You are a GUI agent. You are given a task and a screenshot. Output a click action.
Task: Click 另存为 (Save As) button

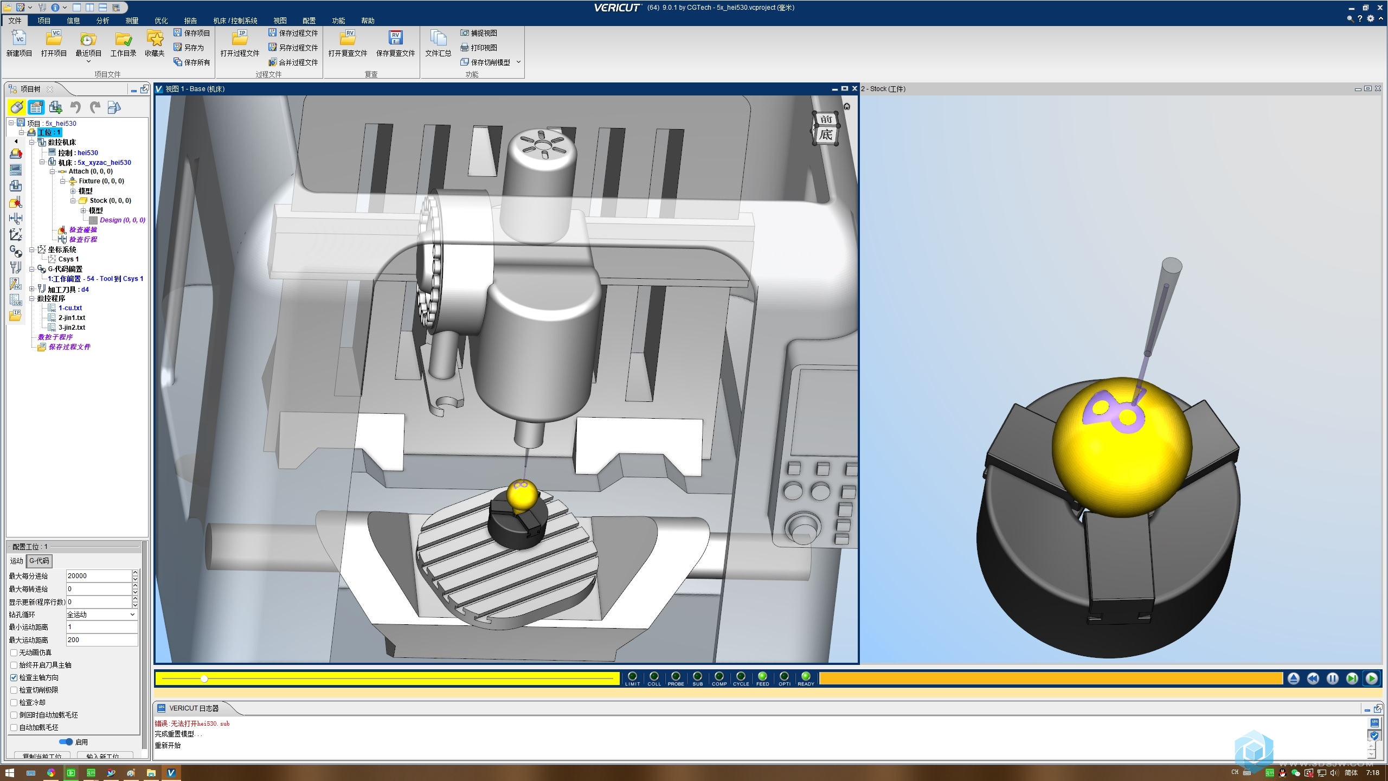[x=189, y=48]
